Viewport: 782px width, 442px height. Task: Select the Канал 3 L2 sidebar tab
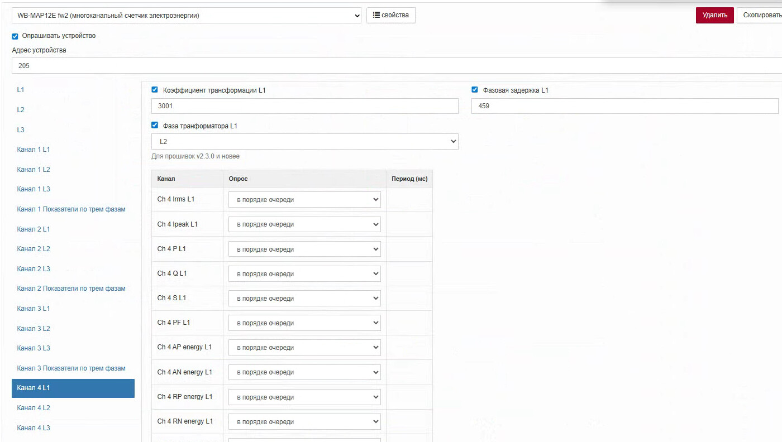click(34, 329)
